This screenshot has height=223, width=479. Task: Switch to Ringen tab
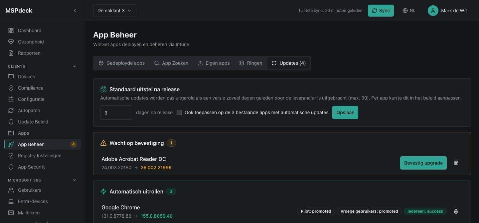coord(251,63)
